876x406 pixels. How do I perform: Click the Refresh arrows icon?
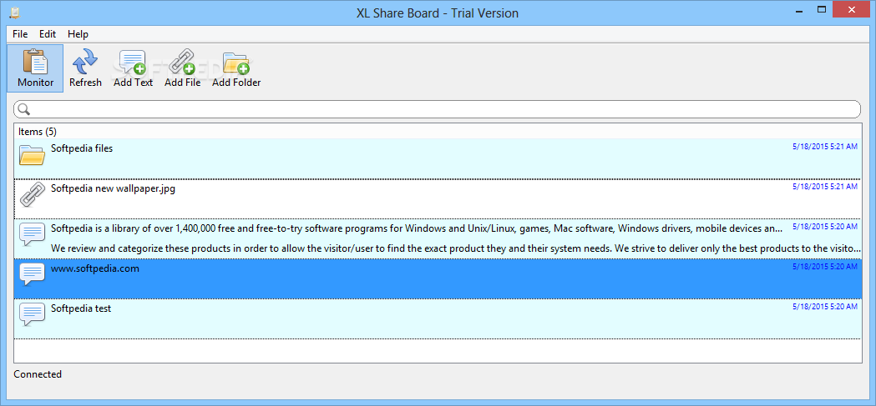coord(85,62)
